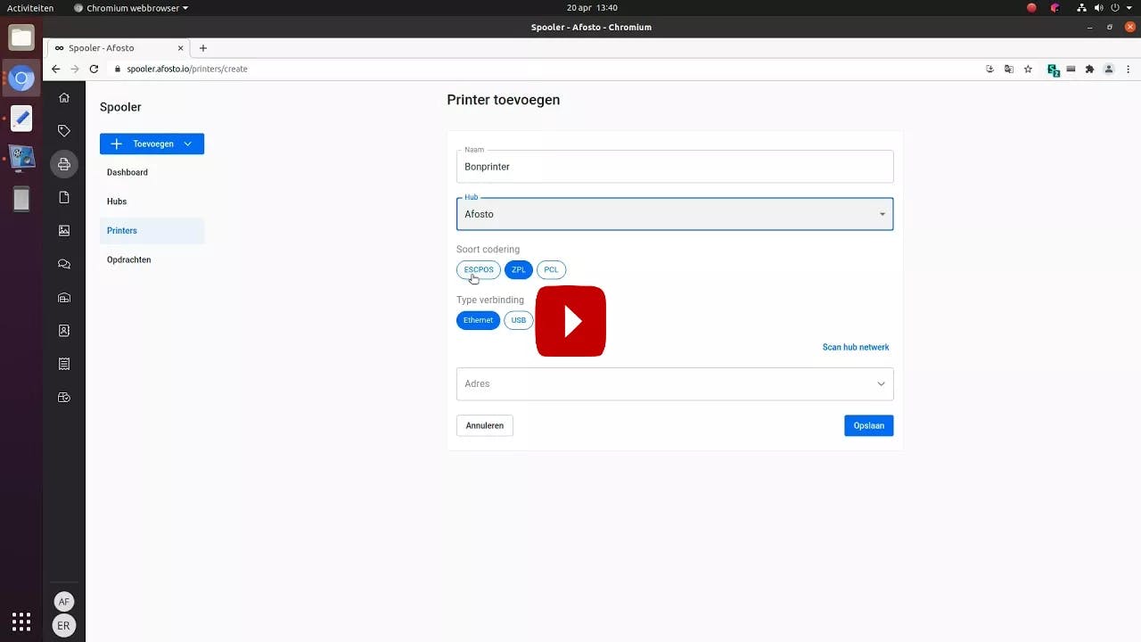Select PCL coding type
1141x642 pixels.
(551, 270)
